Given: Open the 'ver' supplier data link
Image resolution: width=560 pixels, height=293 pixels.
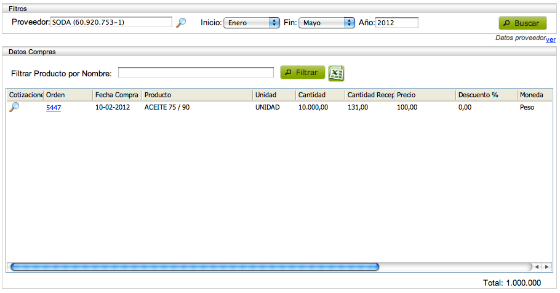Looking at the screenshot, I should pos(551,39).
